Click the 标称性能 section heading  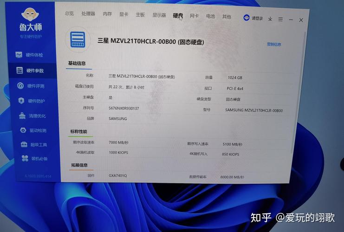point(78,131)
